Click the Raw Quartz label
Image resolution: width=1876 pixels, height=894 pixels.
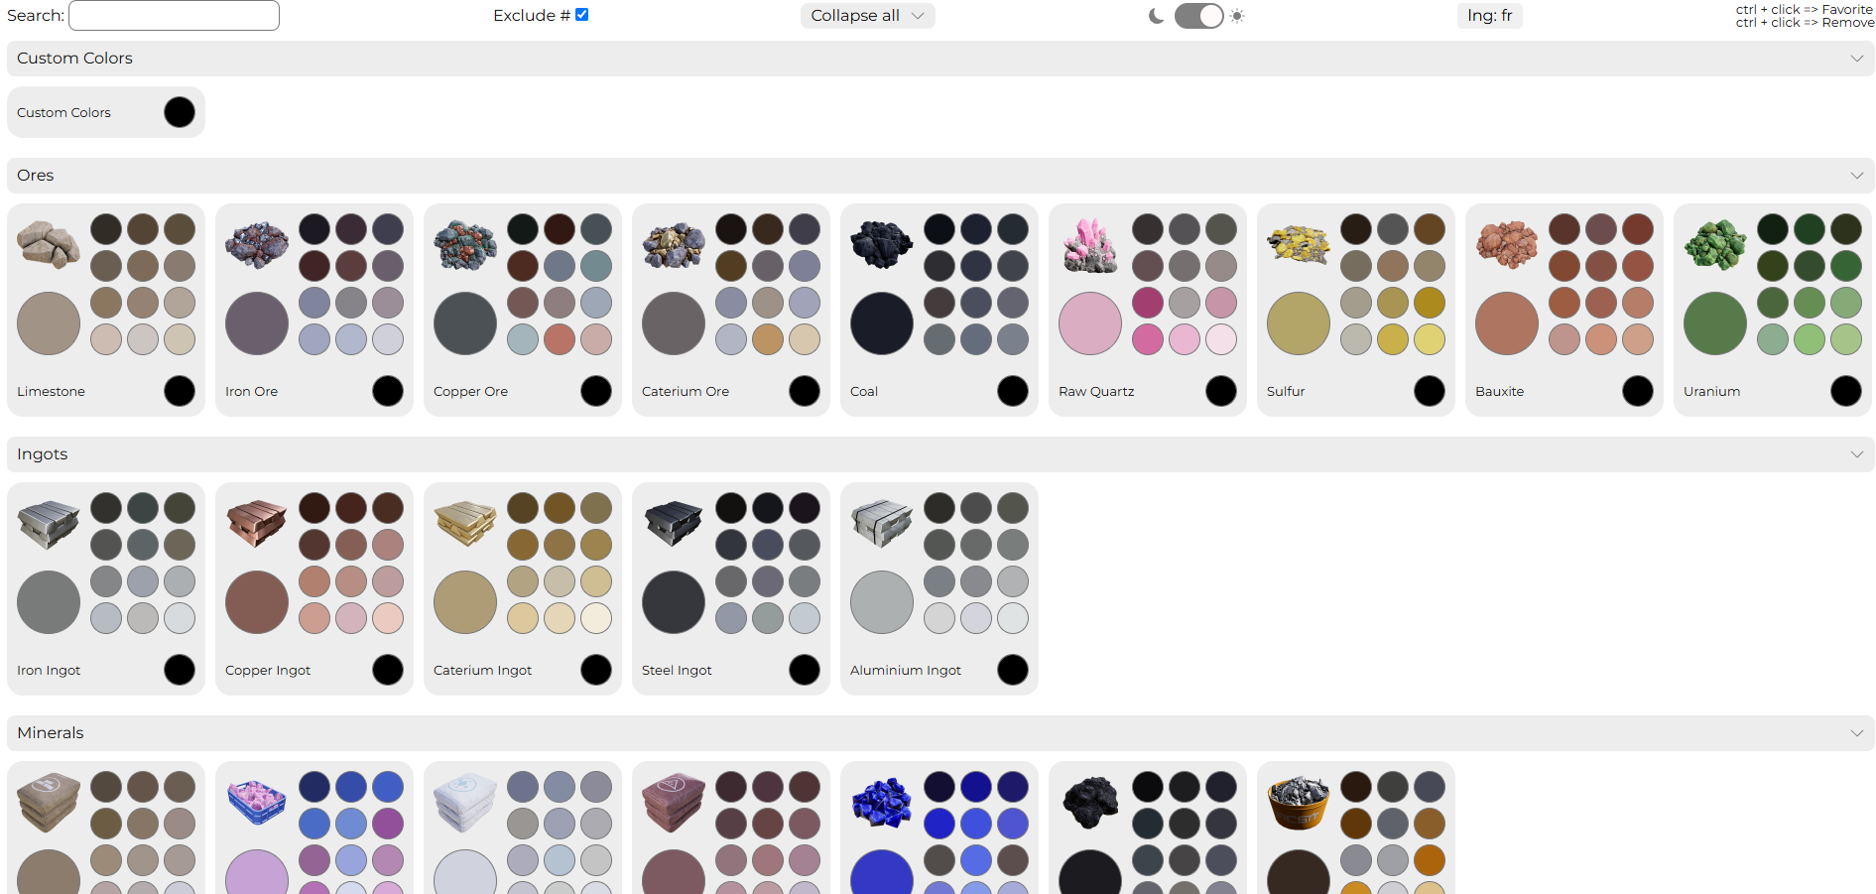click(1096, 392)
